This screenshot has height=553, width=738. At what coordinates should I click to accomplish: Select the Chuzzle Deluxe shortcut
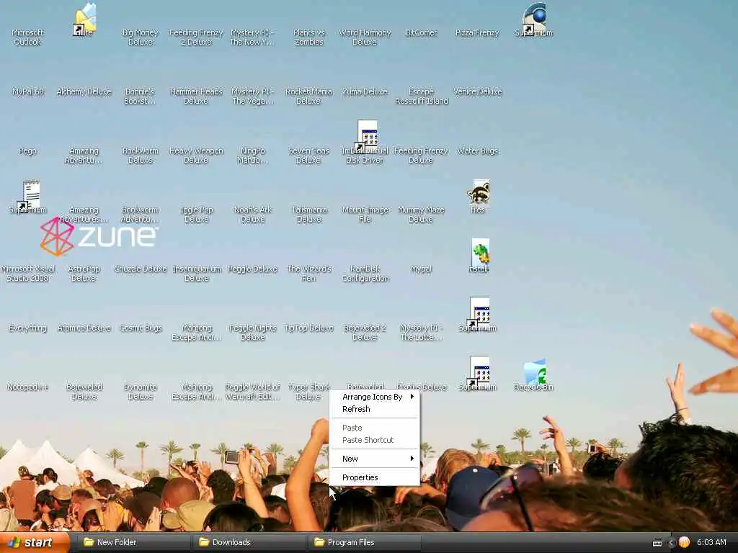point(141,269)
